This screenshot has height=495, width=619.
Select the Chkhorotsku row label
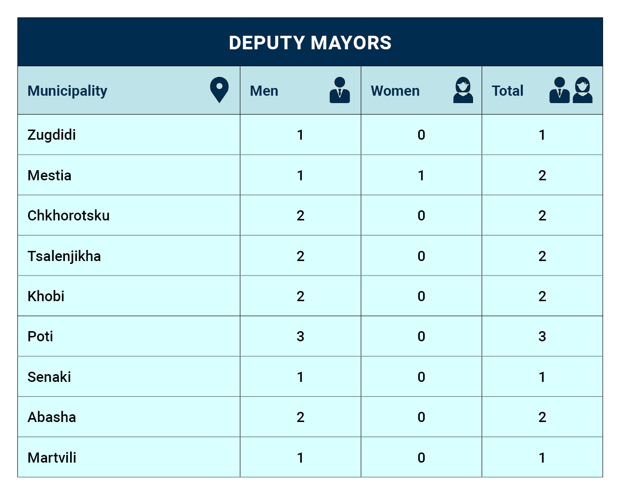[x=69, y=216]
